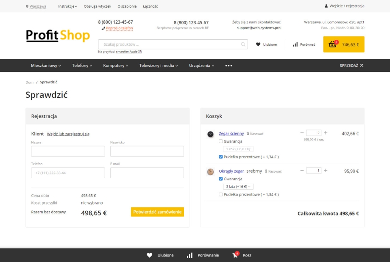The image size is (390, 262).
Task: Click the search magnifier icon
Action: [243, 44]
